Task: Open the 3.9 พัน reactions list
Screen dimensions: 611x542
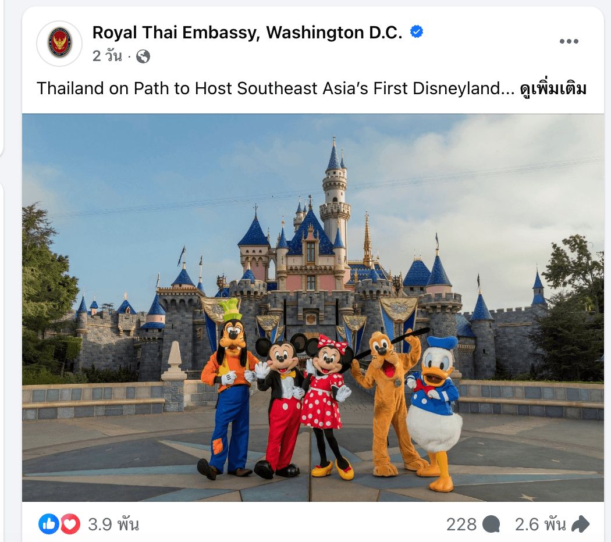Action: click(x=113, y=524)
